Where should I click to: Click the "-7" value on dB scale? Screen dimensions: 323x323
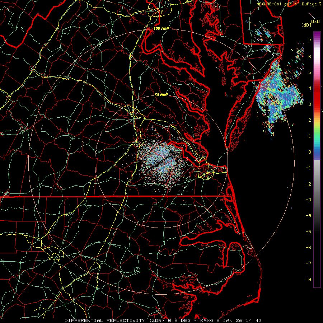coord(308,263)
